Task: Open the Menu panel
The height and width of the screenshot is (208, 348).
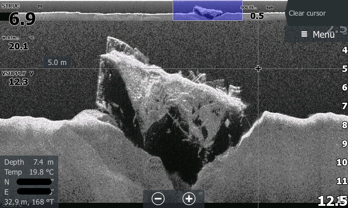Action: point(318,34)
